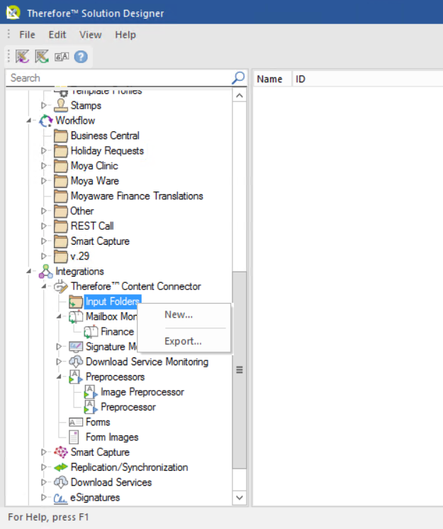443x529 pixels.
Task: Expand the Holiday Requests folder
Action: coord(44,150)
